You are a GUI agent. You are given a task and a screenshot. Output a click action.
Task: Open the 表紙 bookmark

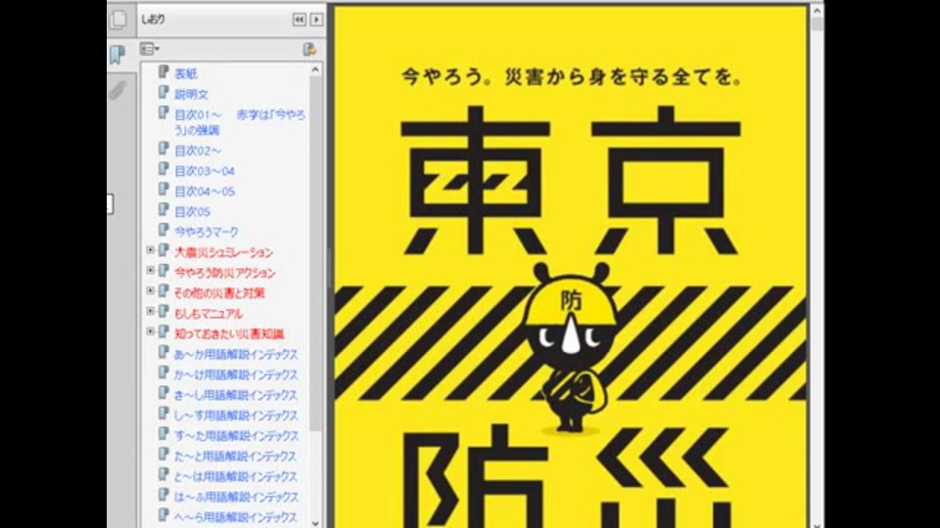pyautogui.click(x=186, y=73)
